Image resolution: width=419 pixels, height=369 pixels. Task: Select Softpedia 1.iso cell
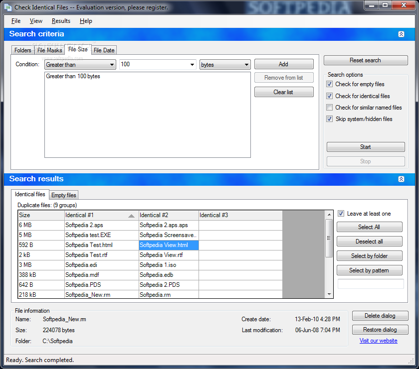click(x=169, y=265)
